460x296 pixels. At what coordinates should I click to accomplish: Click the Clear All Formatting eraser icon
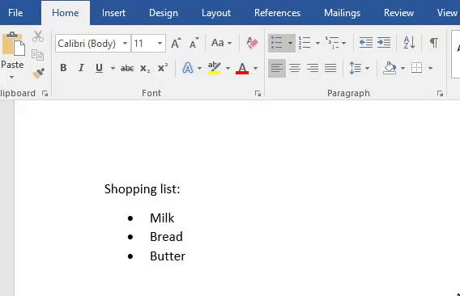point(252,44)
